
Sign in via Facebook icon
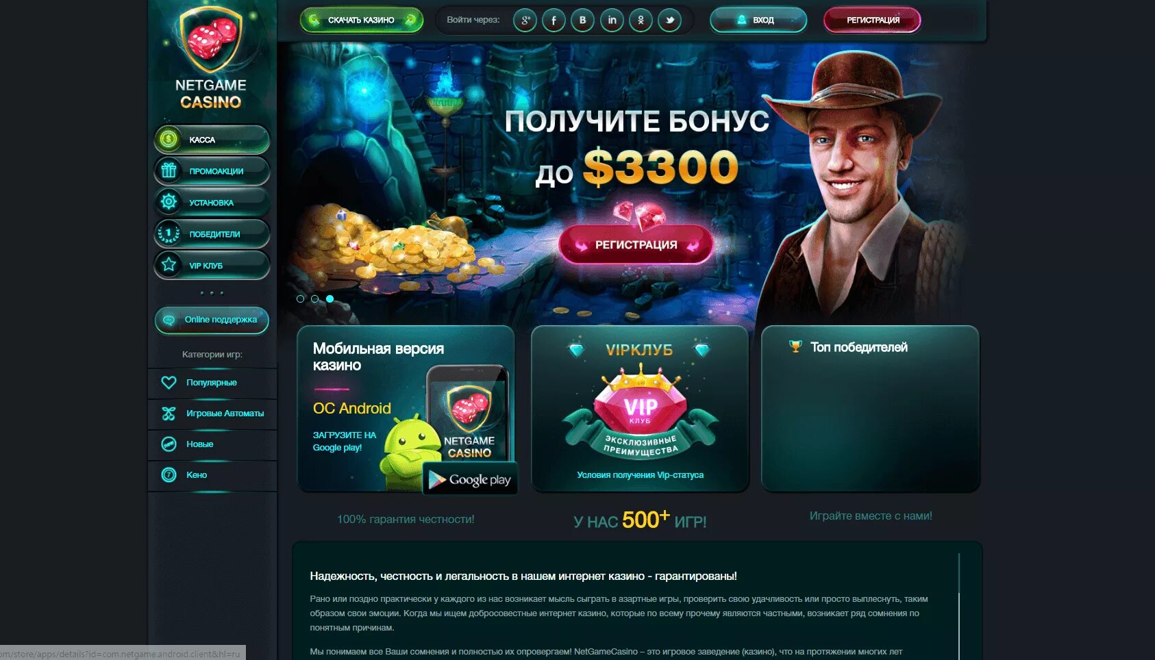coord(554,21)
